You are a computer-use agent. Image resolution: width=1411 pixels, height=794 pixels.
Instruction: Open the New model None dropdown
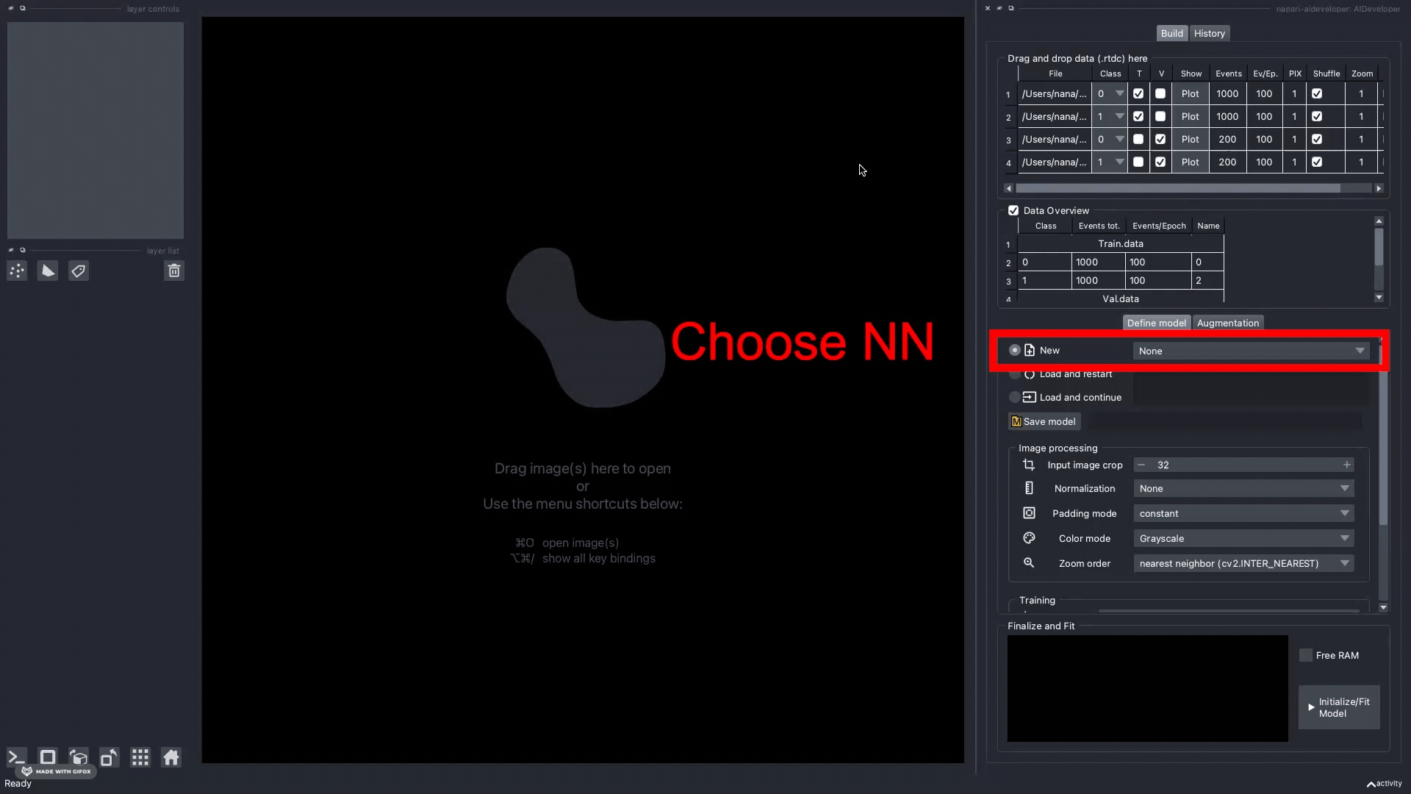1250,351
